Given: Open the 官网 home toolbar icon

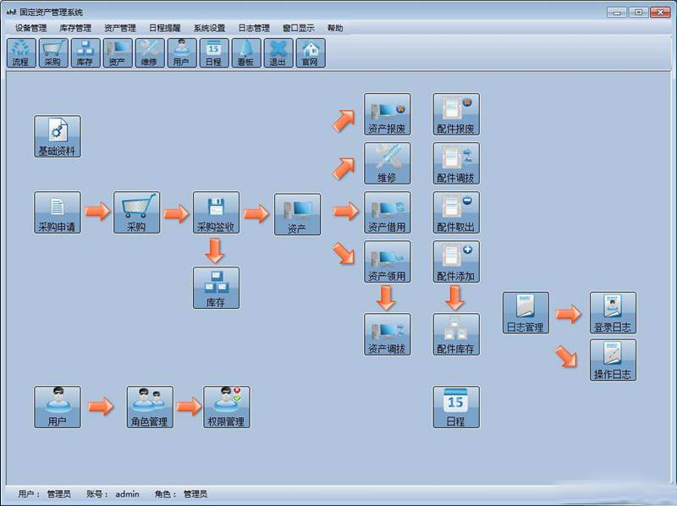Looking at the screenshot, I should 311,52.
